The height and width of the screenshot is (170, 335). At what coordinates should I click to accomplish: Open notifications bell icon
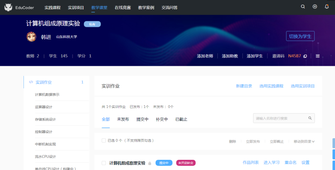[x=327, y=7]
